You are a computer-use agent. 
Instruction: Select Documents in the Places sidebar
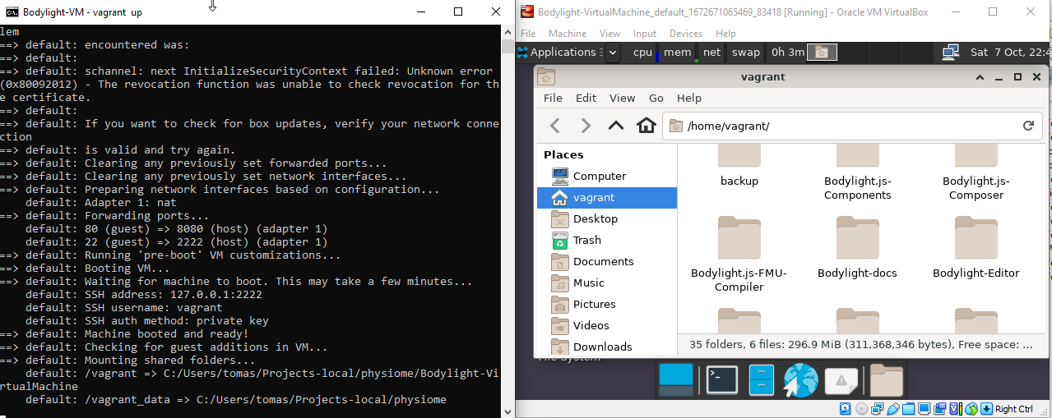click(x=603, y=261)
